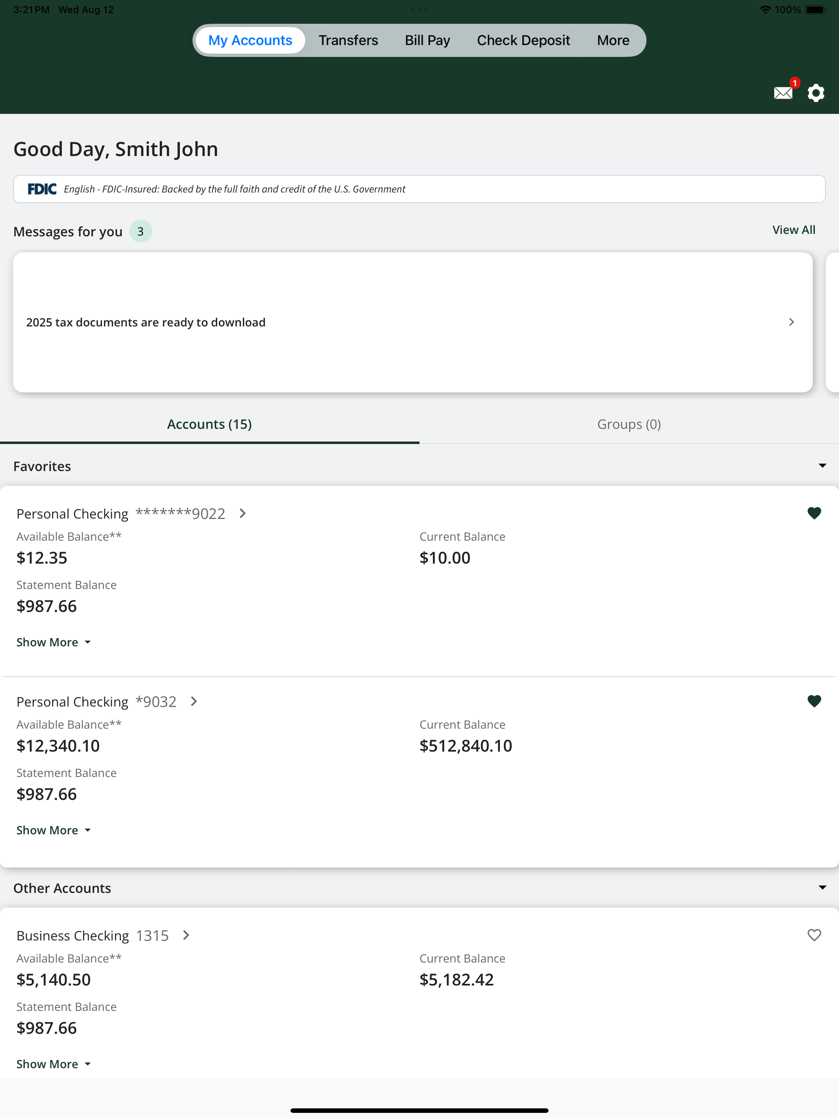Tap the messages count badge showing 3

[141, 231]
